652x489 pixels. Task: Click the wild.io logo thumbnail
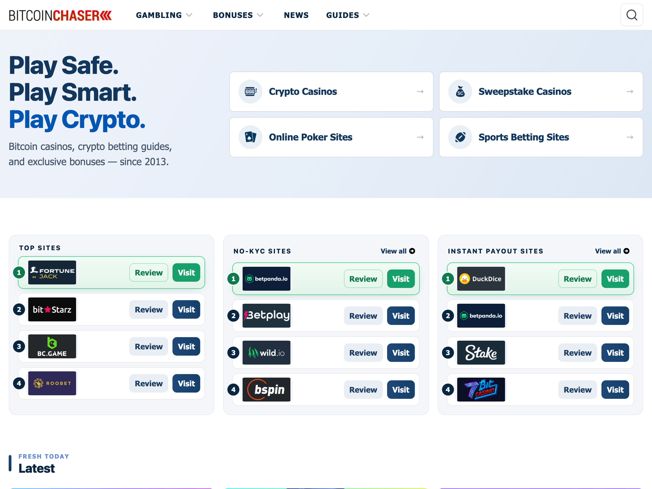267,353
